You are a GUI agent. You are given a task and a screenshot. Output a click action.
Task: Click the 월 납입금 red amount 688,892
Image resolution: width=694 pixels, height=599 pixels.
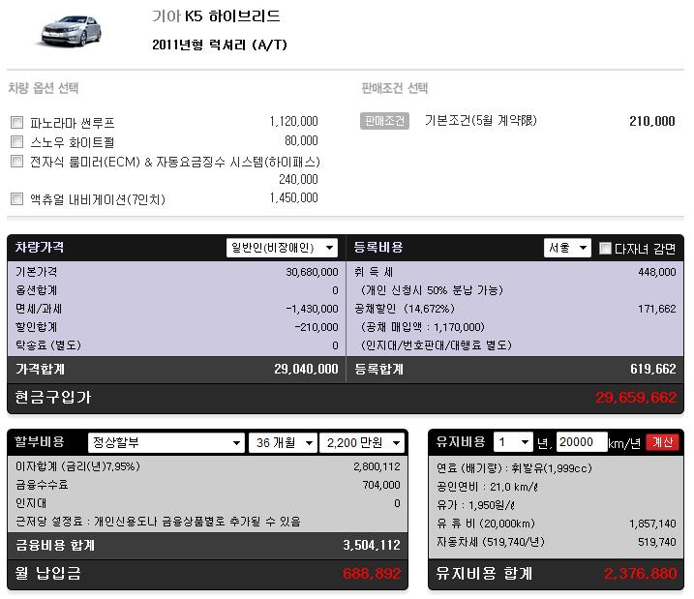[372, 573]
